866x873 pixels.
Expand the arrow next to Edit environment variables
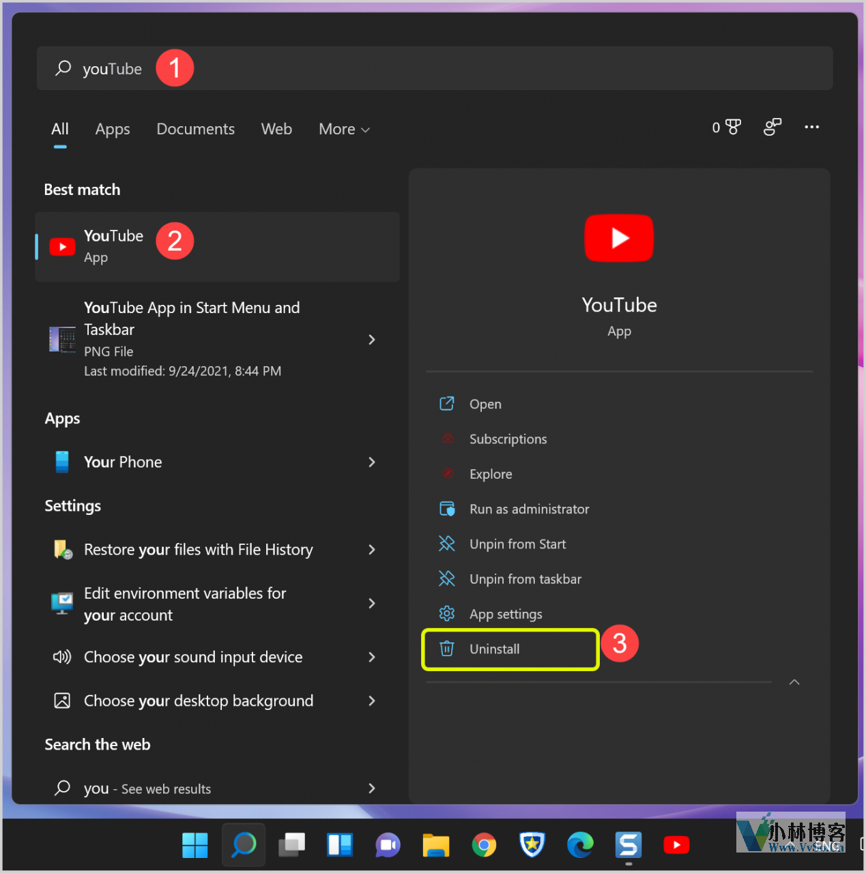[372, 604]
